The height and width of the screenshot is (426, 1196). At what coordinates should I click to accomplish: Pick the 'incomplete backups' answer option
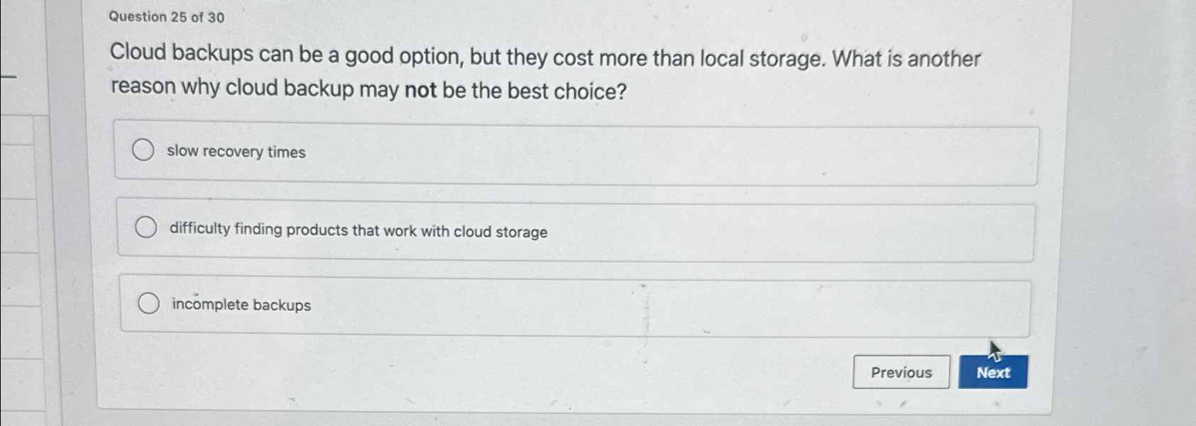point(150,303)
